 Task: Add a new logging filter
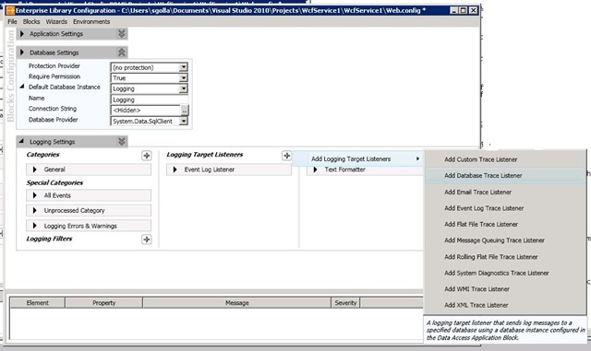[147, 240]
